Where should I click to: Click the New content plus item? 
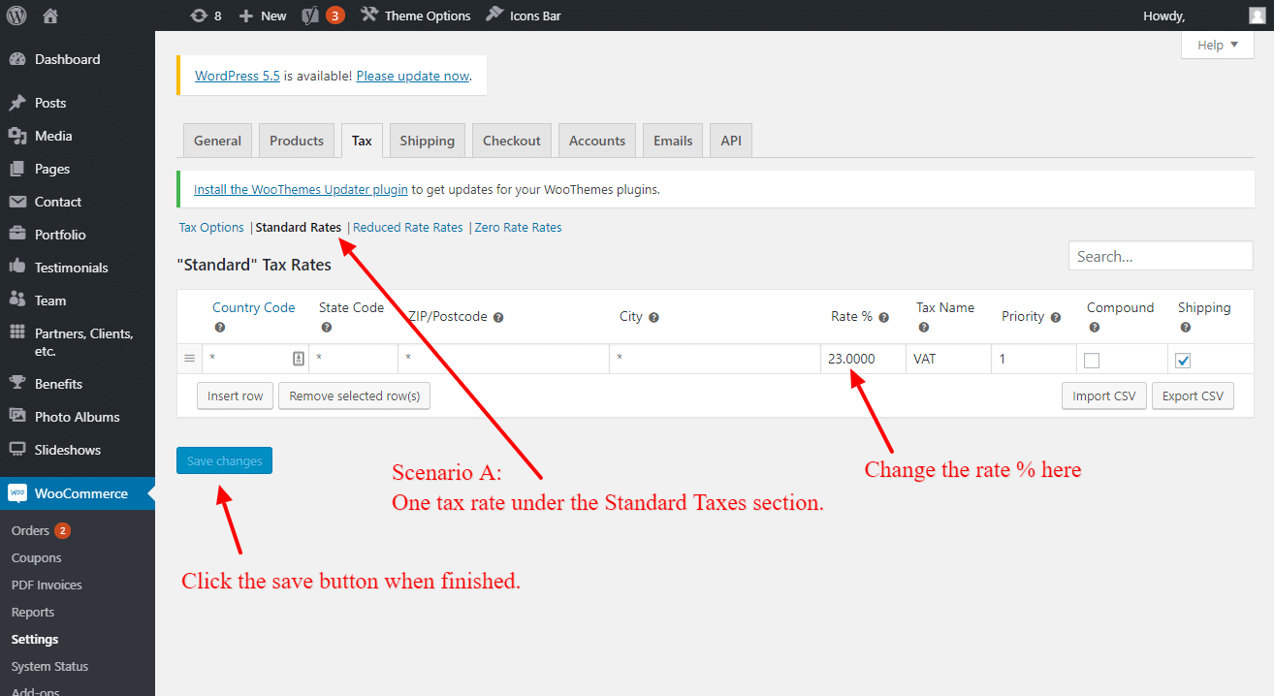point(263,16)
